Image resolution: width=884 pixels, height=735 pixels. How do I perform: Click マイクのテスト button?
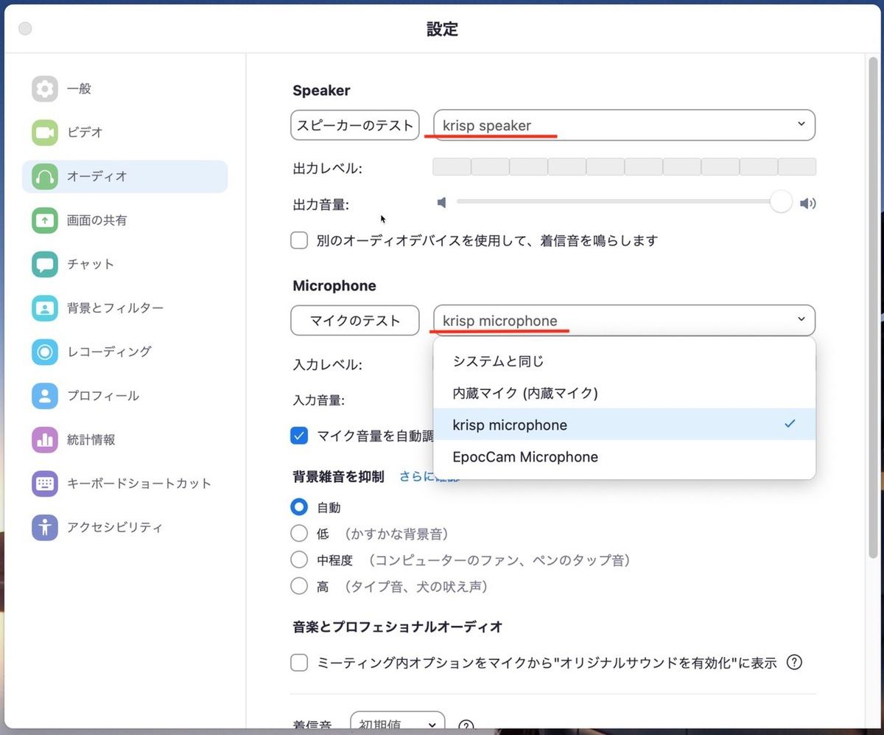point(355,321)
